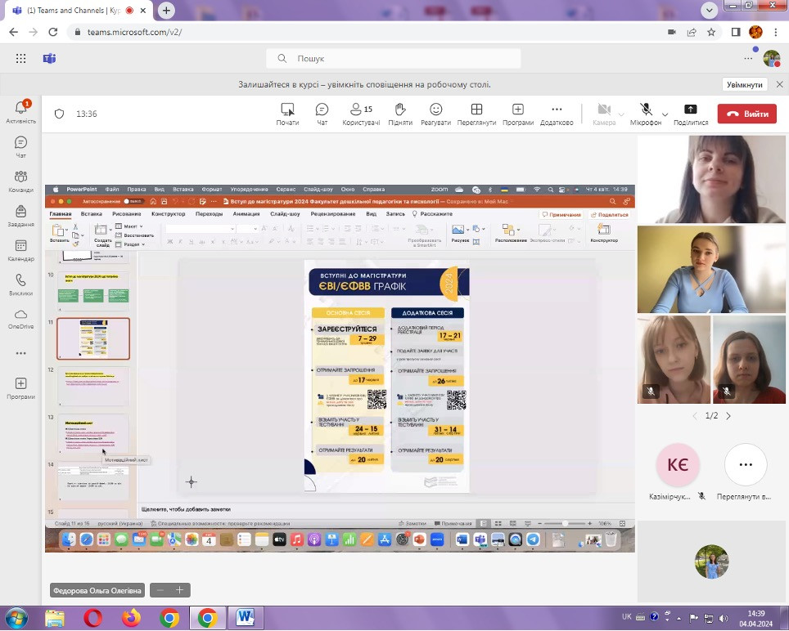Open the Календар from the sidebar

pyautogui.click(x=20, y=249)
